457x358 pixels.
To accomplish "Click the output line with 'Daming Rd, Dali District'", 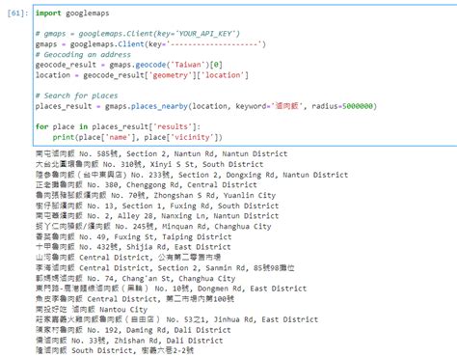I will (133, 330).
